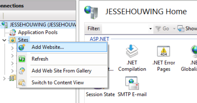Expand the second site under Sites

(12, 56)
